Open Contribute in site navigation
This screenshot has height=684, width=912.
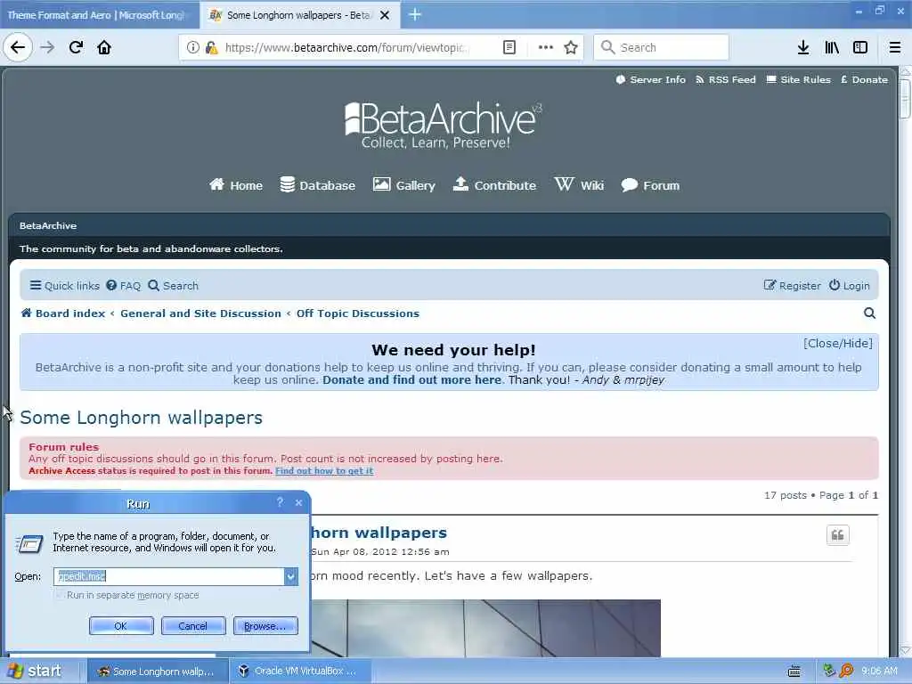[x=494, y=185]
